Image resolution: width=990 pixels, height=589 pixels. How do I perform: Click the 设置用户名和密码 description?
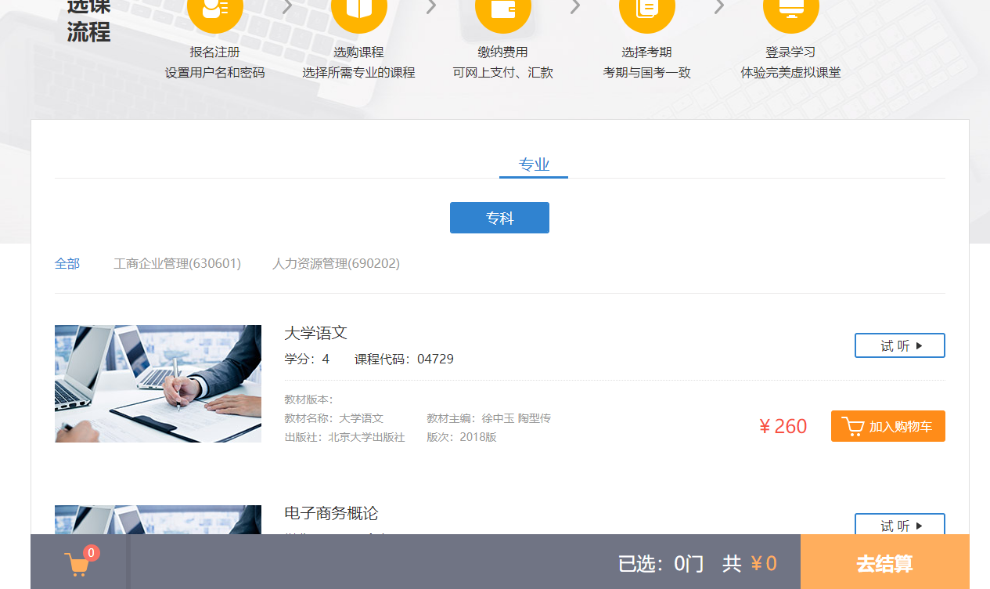point(215,73)
